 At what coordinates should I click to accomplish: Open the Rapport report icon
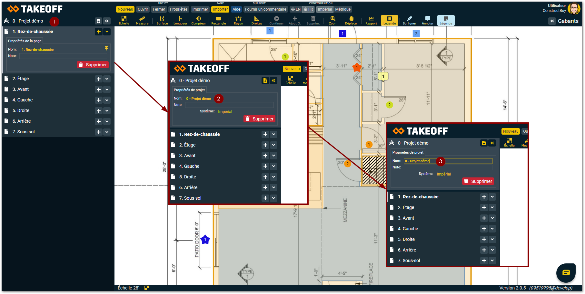[371, 20]
